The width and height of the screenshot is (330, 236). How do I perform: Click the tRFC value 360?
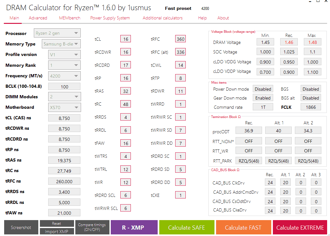(180, 39)
